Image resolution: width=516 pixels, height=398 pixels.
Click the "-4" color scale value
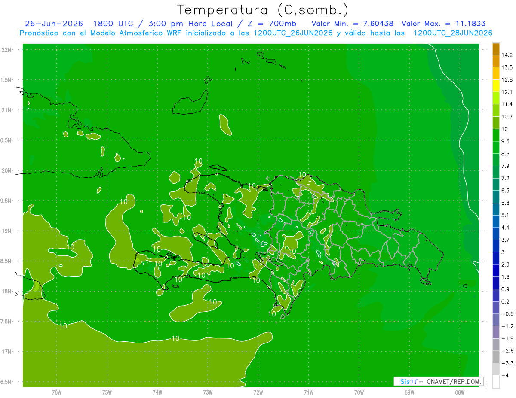click(x=505, y=376)
